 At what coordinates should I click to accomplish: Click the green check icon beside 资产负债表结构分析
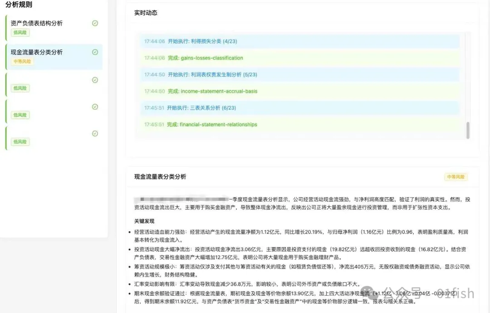[95, 23]
